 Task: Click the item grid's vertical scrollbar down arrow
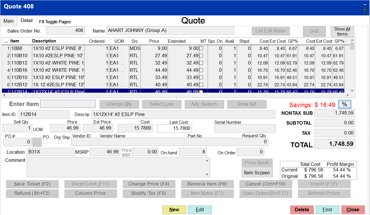(x=352, y=90)
